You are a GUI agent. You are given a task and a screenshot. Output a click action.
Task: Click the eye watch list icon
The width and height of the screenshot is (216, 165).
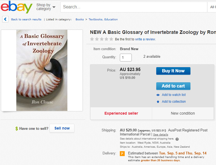coord(158,95)
